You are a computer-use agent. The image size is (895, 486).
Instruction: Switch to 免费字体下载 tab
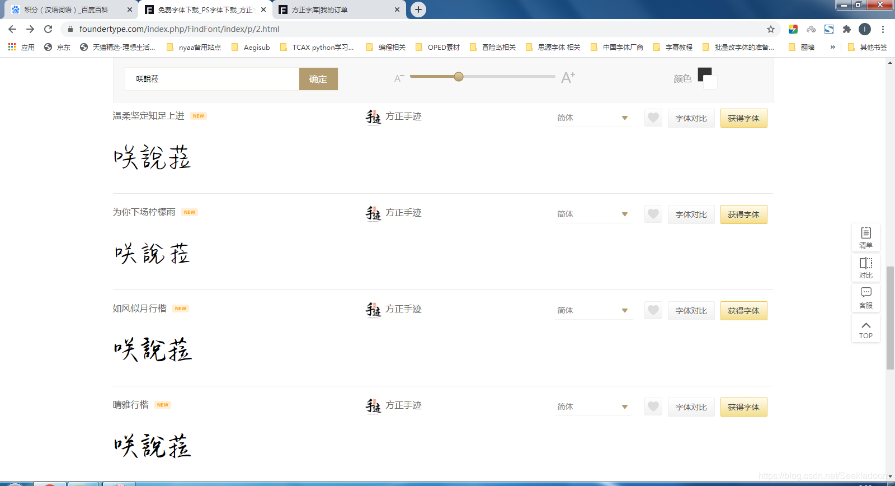205,10
